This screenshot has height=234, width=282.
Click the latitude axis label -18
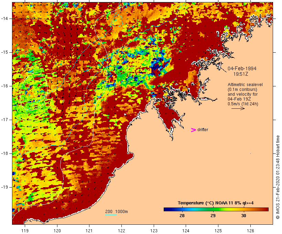point(4,153)
